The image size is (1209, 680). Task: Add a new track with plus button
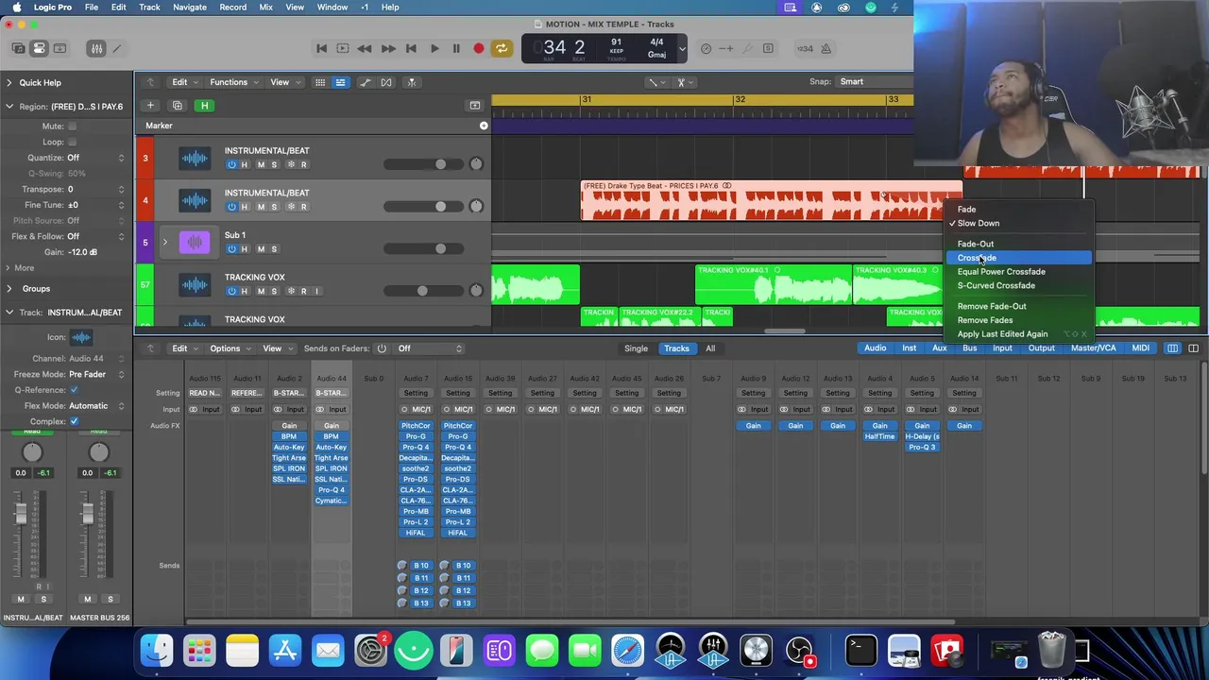(150, 106)
